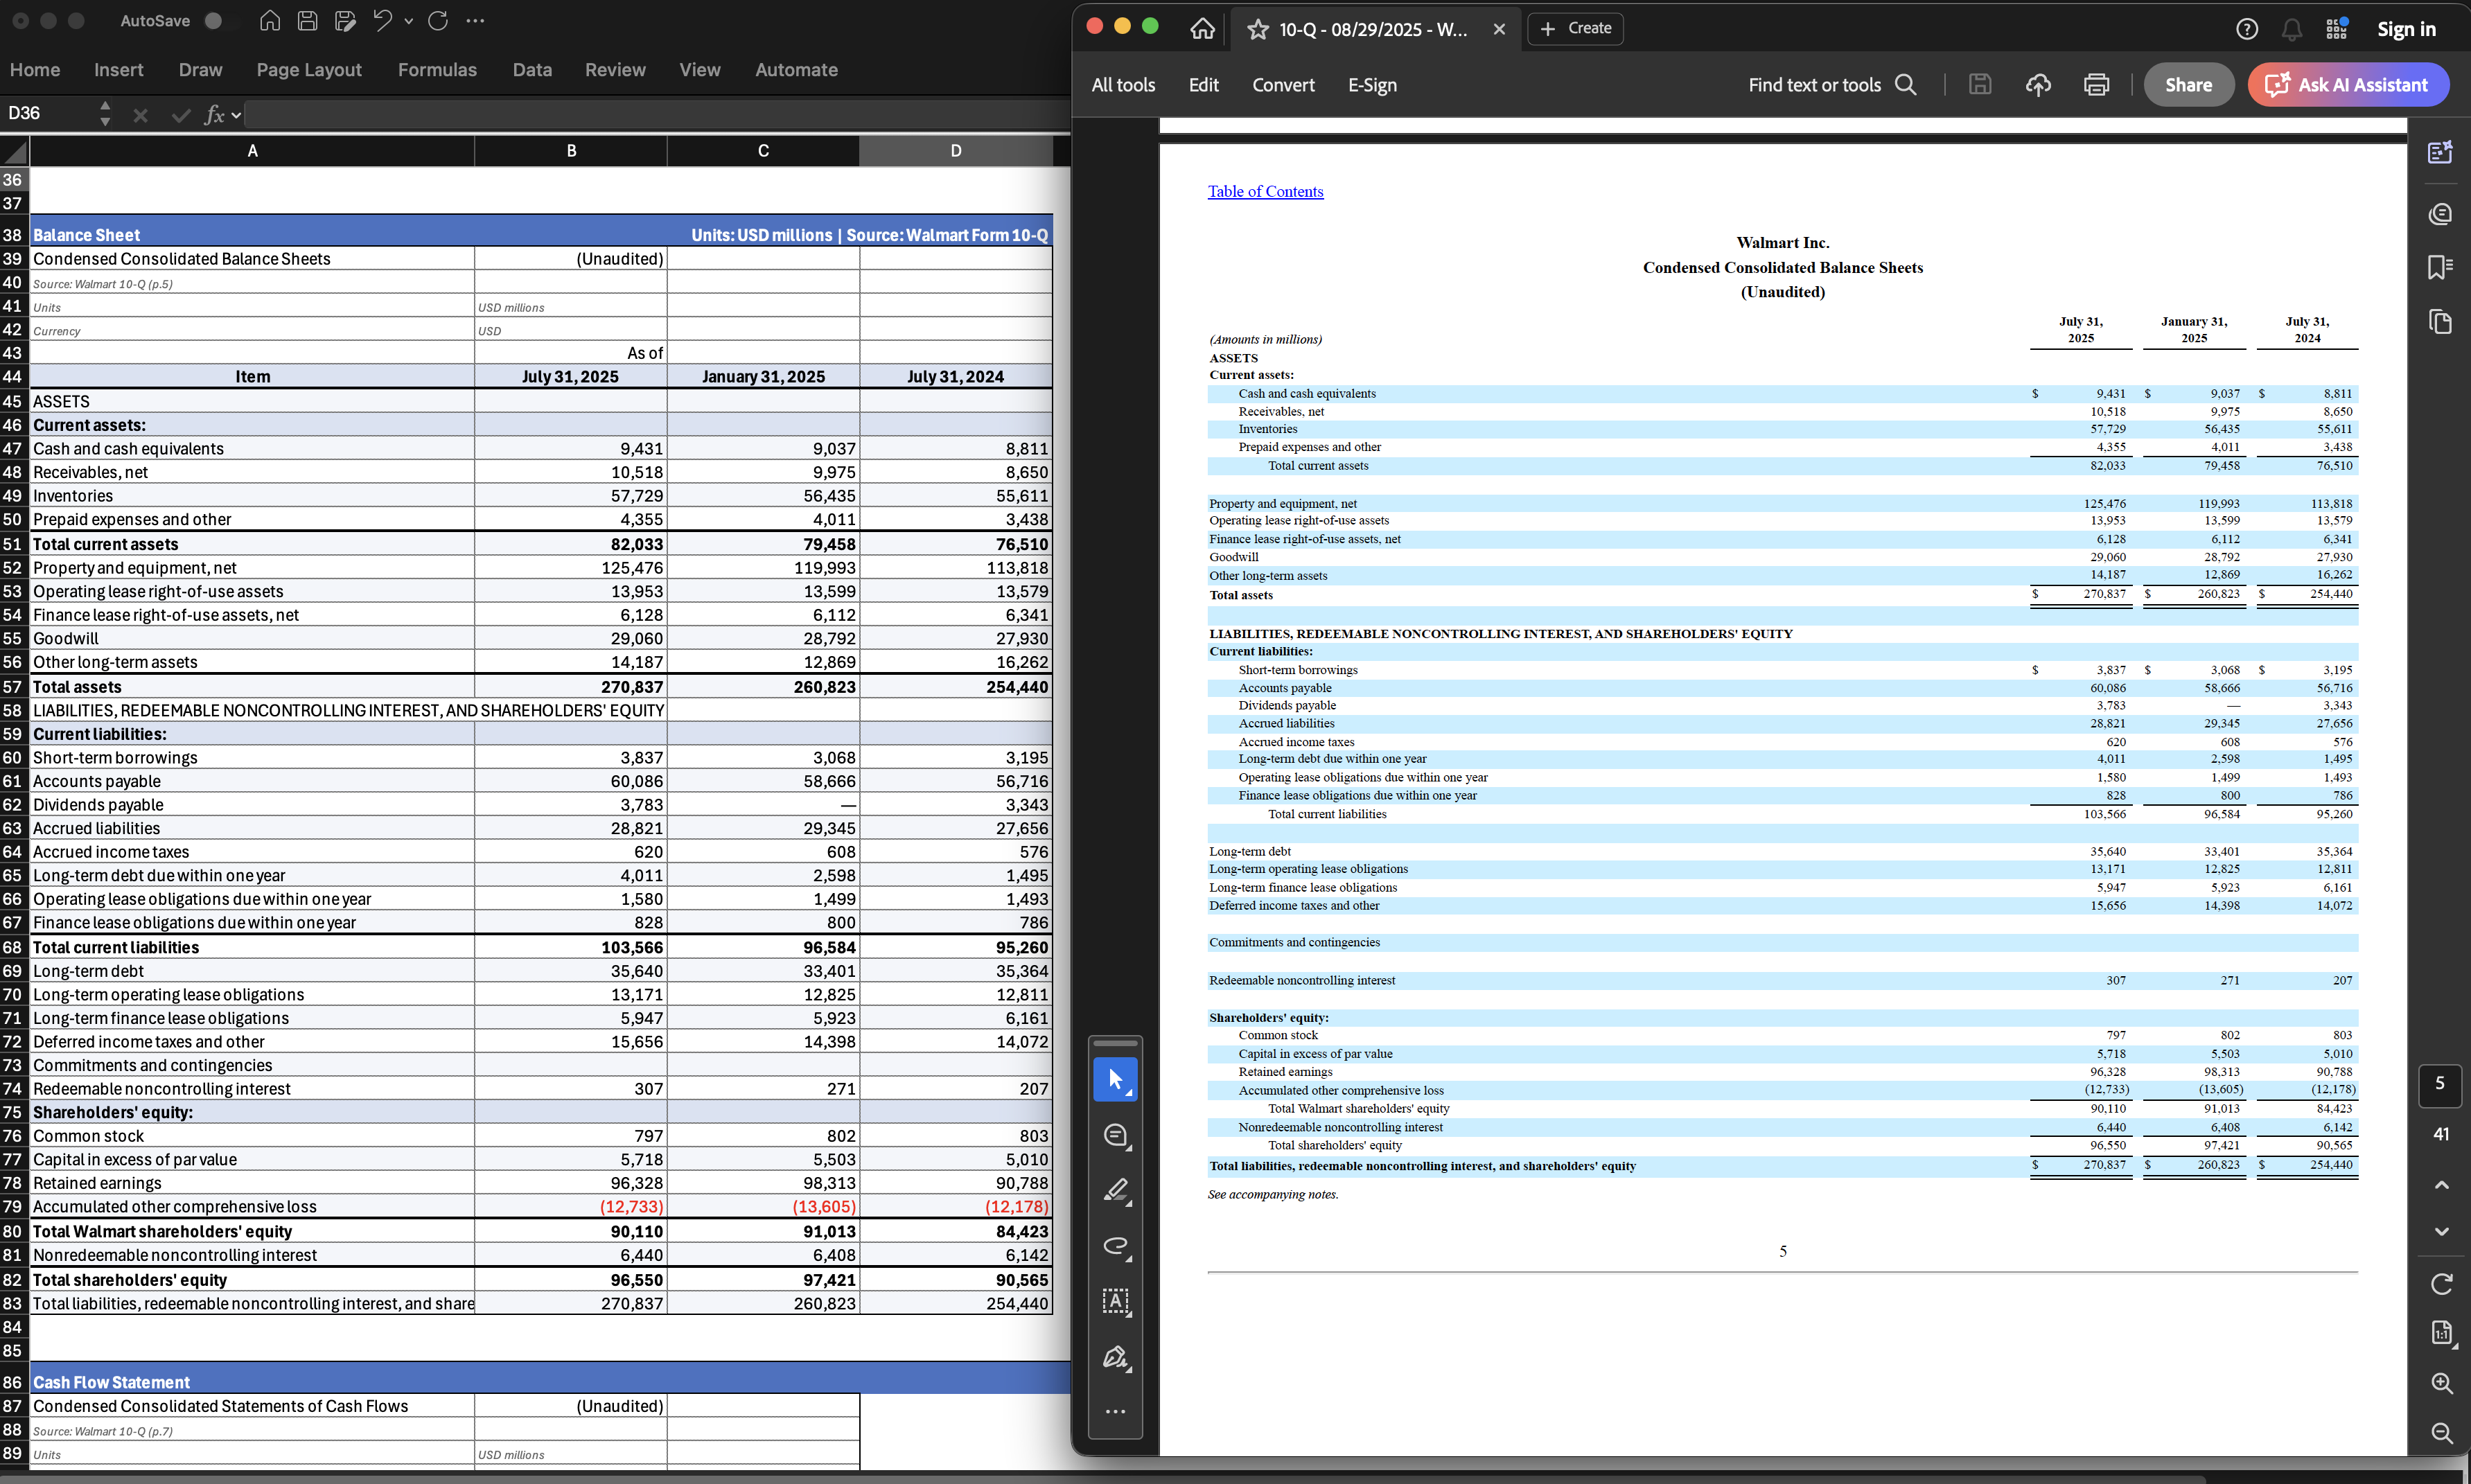Expand the formula fx function dropdown
Viewport: 2471px width, 1484px height.
(x=236, y=115)
